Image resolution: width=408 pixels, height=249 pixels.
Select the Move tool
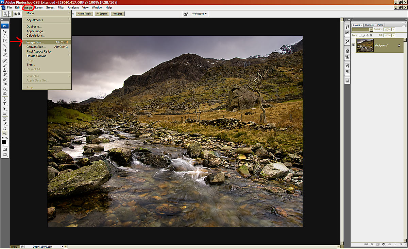5,31
